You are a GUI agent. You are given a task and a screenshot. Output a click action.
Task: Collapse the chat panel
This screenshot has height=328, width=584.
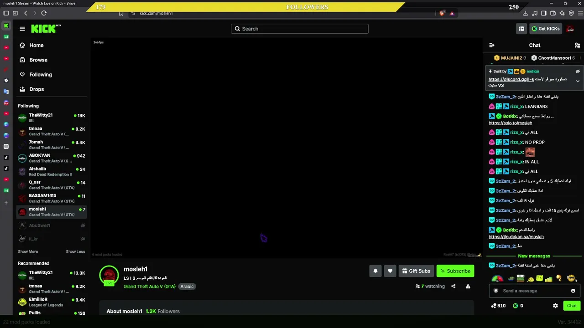[491, 45]
